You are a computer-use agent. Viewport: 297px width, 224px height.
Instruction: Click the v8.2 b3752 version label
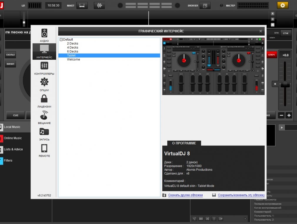pos(44,195)
